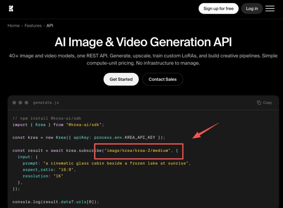Click the console.log line in code
This screenshot has height=208, width=283.
click(56, 202)
